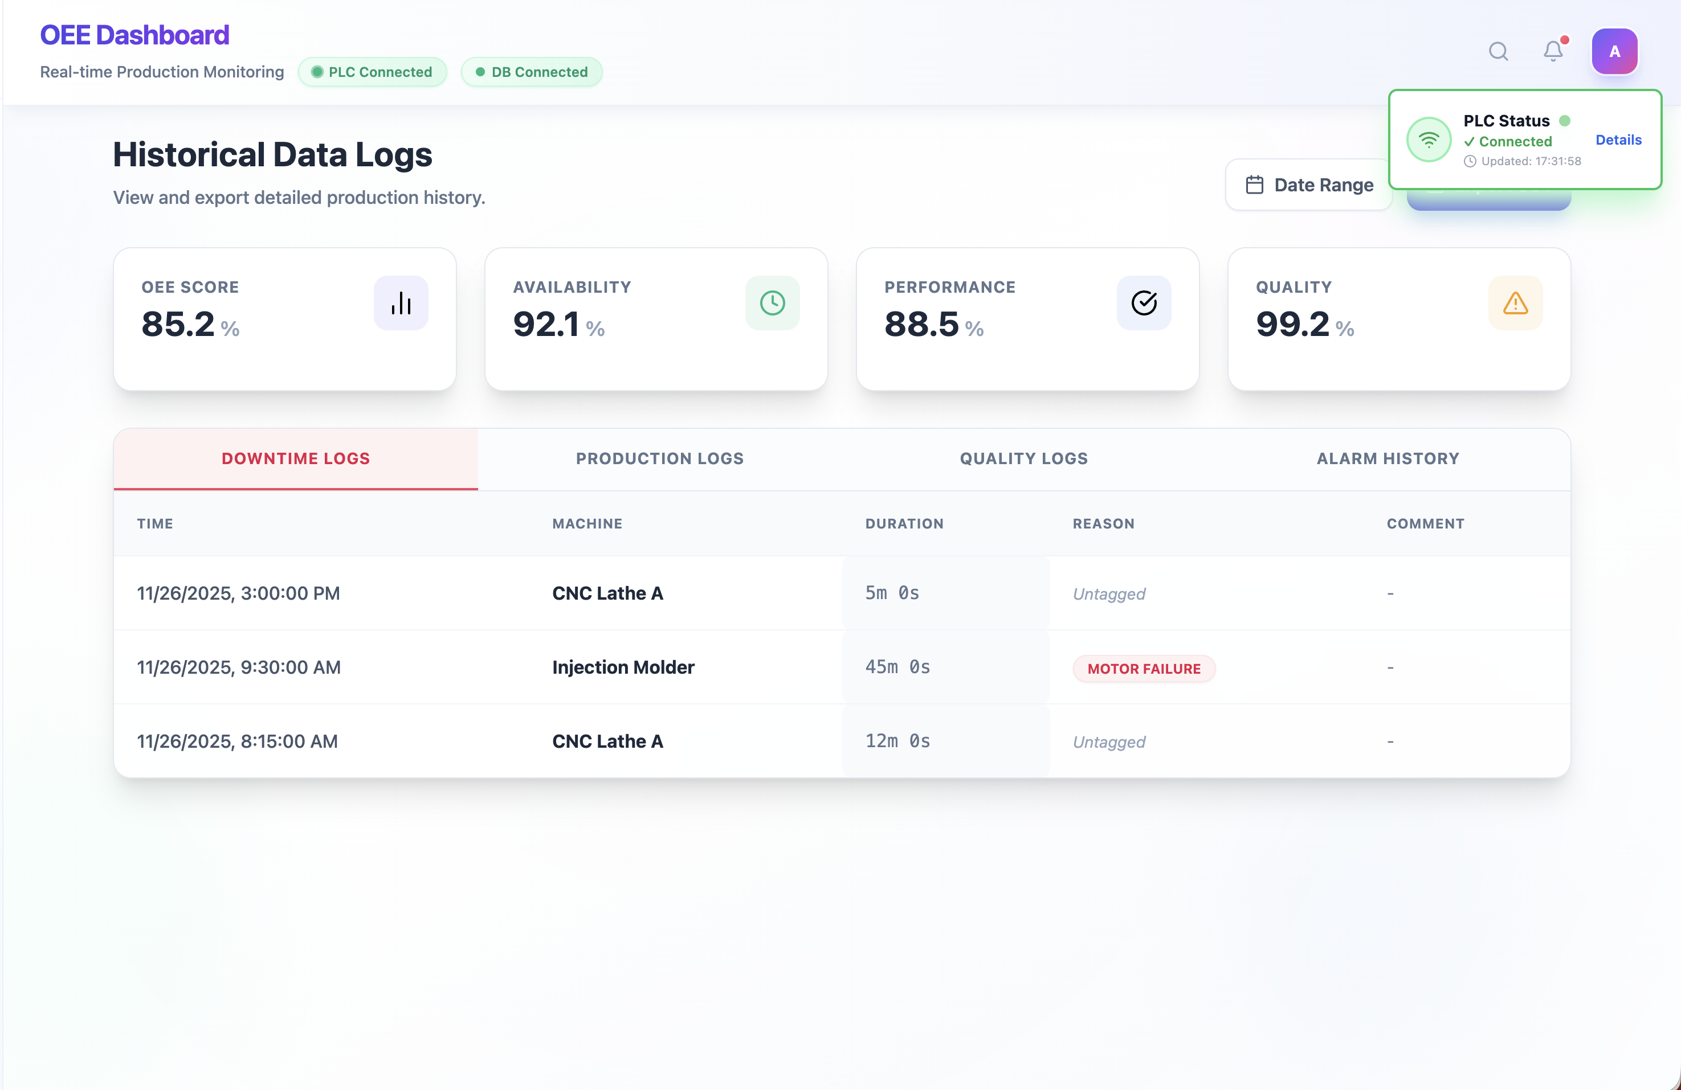Click the calendar icon in Date Range
This screenshot has width=1681, height=1090.
[1254, 185]
